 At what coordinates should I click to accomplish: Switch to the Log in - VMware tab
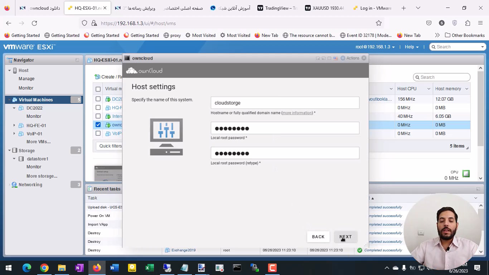372,8
